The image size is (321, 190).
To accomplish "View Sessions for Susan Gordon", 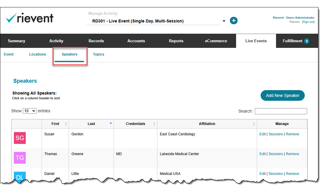I will pyautogui.click(x=275, y=134).
